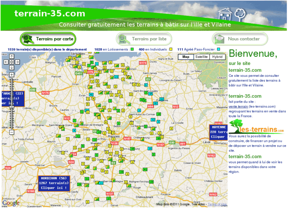Viewport: 288px width, 216px height.
Task: Pan the map left with arrow control
Action: 6,62
